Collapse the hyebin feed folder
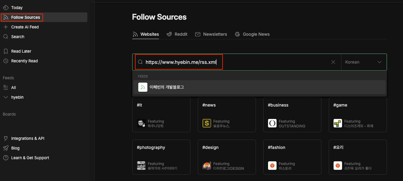The image size is (403, 181). coord(5,97)
